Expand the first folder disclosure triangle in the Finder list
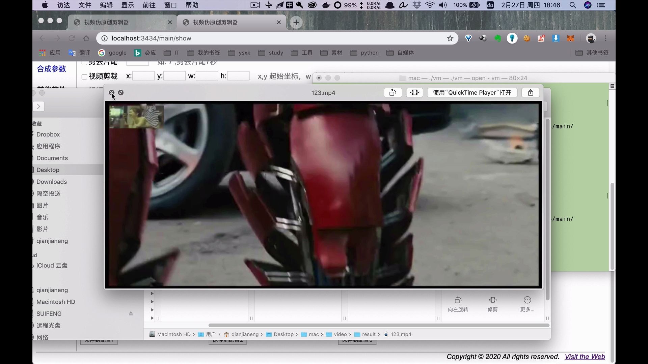 pos(152,294)
